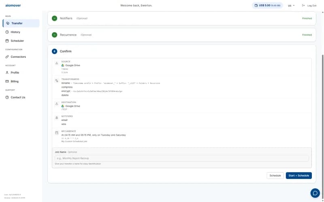Click the Notifiers bell icon

[x=57, y=118]
